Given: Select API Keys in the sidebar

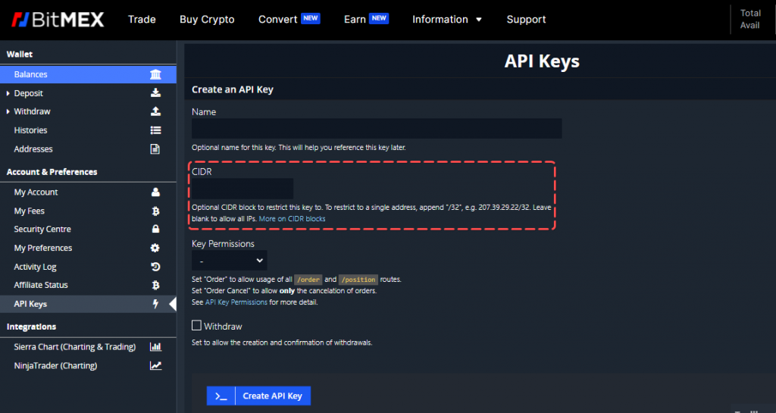Looking at the screenshot, I should tap(88, 304).
